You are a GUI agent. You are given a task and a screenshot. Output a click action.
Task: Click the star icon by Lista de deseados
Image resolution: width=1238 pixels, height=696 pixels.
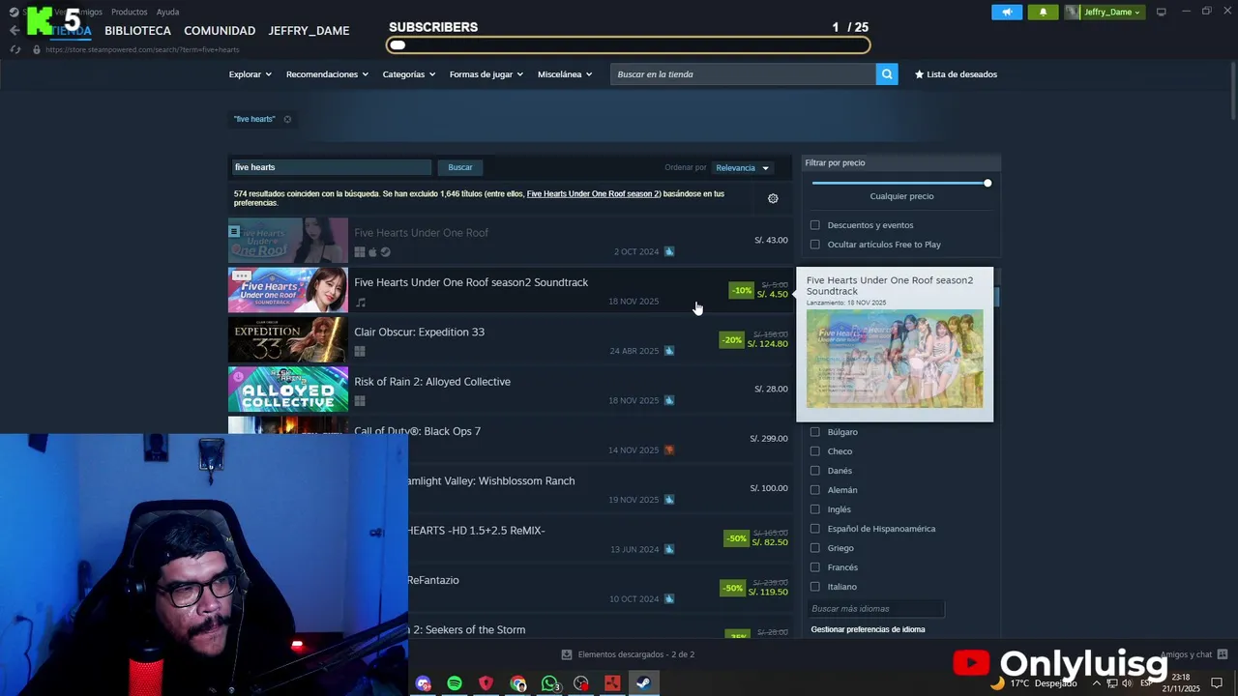920,74
